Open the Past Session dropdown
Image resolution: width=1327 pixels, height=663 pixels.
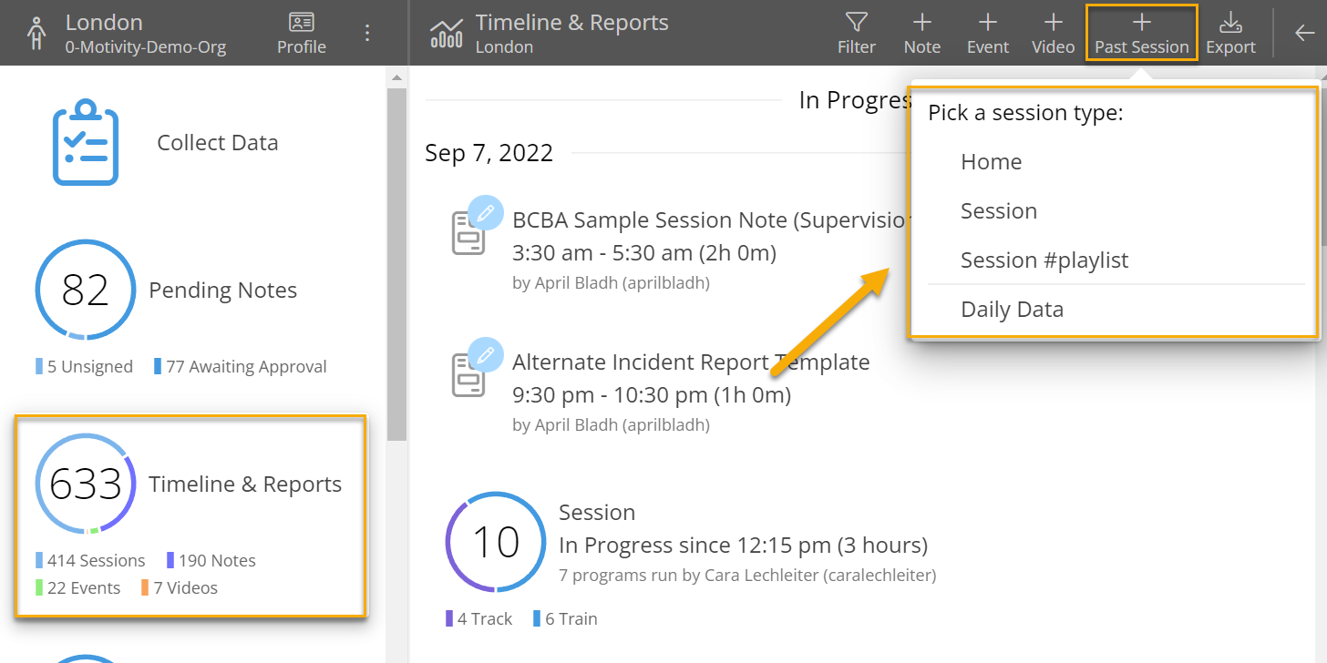tap(1141, 32)
